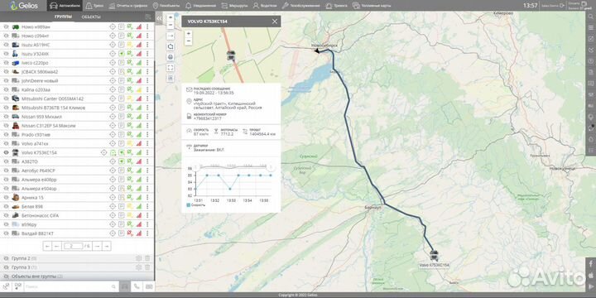
Task: Locate Volvo а741кх with target icon
Action: point(112,144)
